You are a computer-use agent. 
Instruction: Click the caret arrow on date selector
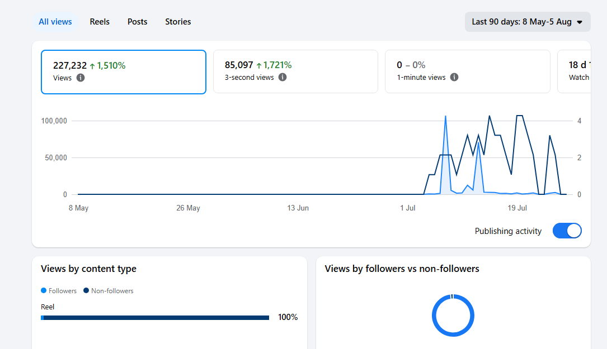(580, 22)
